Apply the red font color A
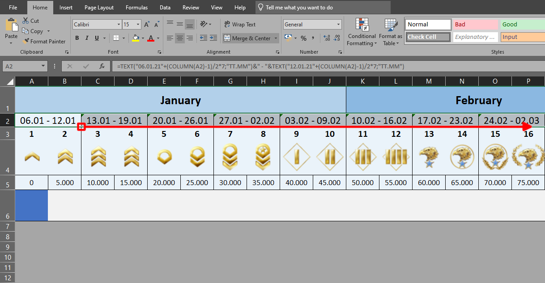The width and height of the screenshot is (545, 283). tap(151, 38)
